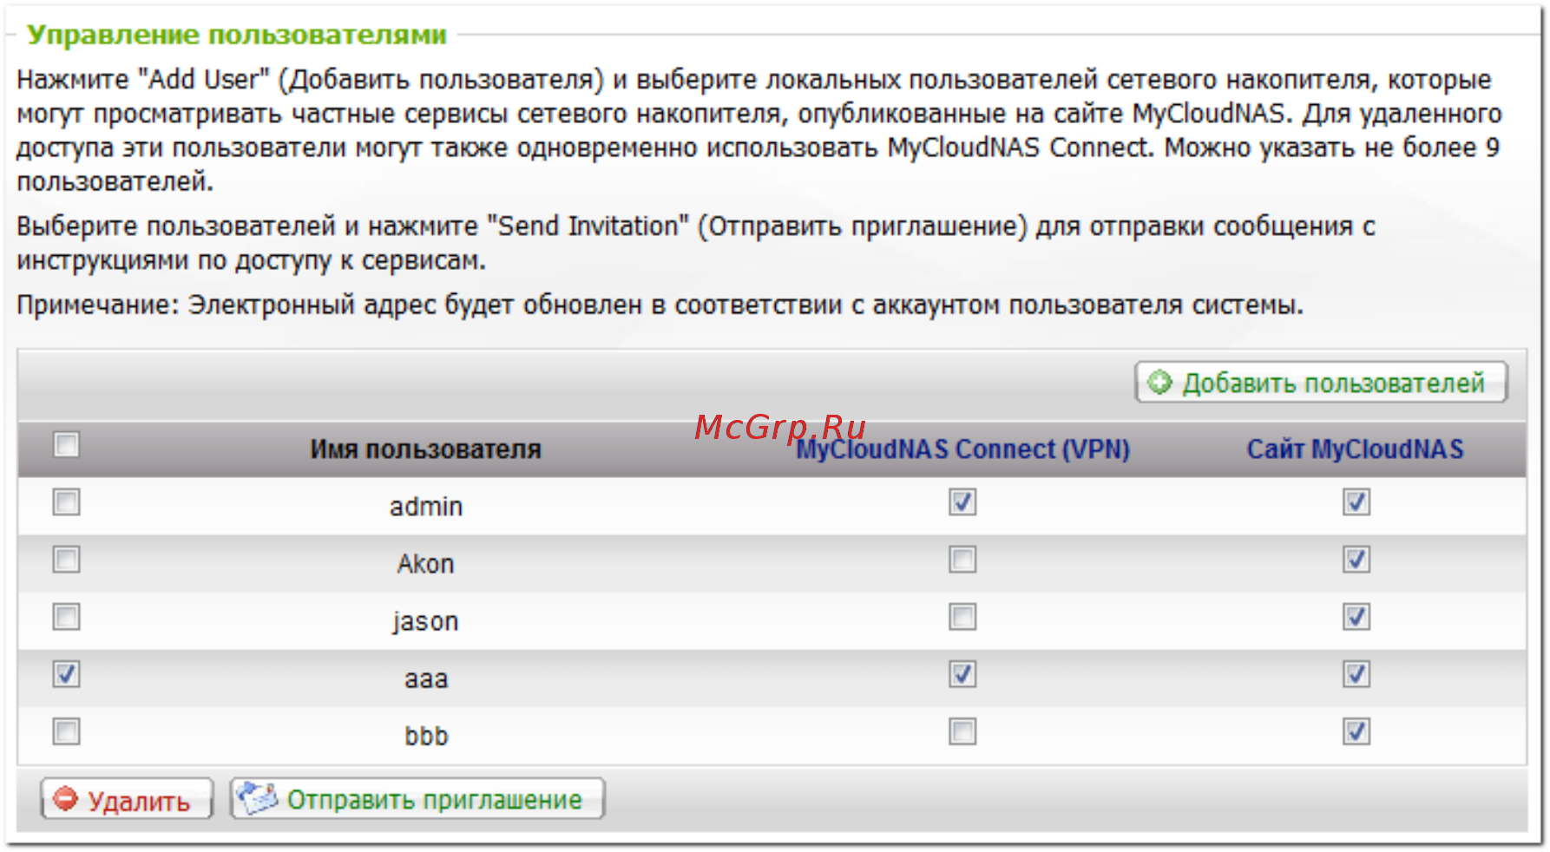Screen dimensions: 1550x852
Task: Open the MyCloudNAS Connect (VPN) column link
Action: point(962,449)
